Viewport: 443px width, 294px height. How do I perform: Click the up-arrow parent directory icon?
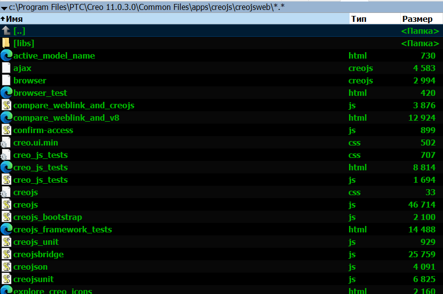pyautogui.click(x=6, y=31)
